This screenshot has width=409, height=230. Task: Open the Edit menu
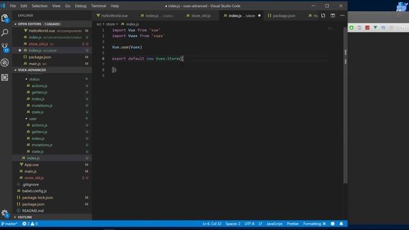[24, 6]
